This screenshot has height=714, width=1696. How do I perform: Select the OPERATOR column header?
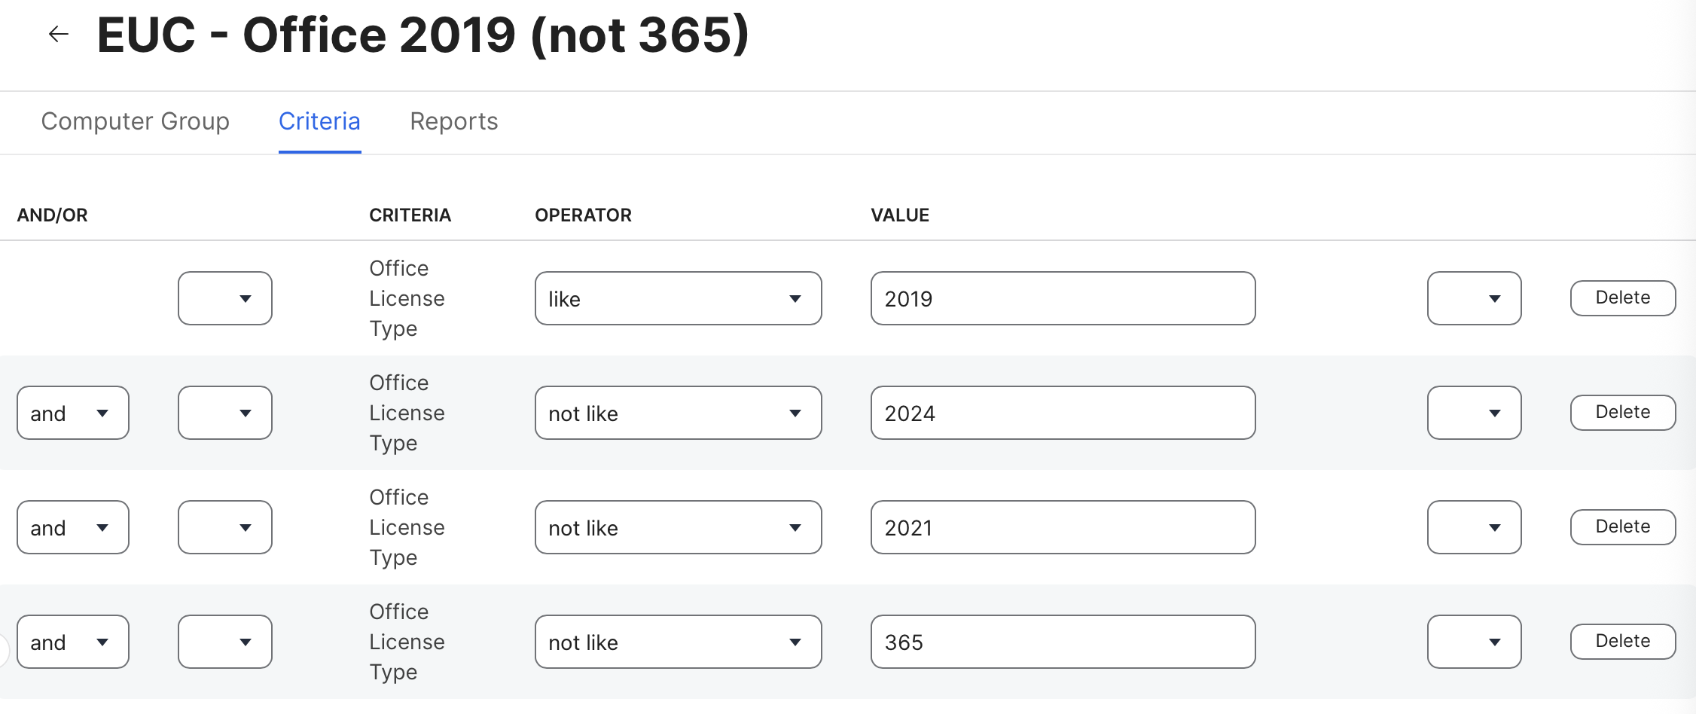coord(583,215)
